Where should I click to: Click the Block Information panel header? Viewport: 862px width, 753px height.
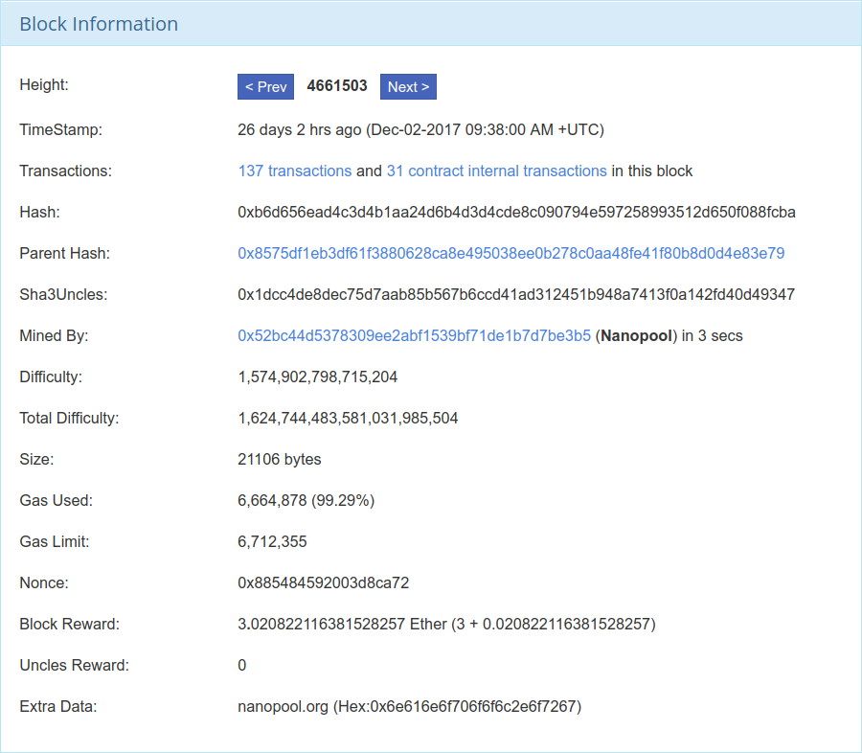[99, 24]
